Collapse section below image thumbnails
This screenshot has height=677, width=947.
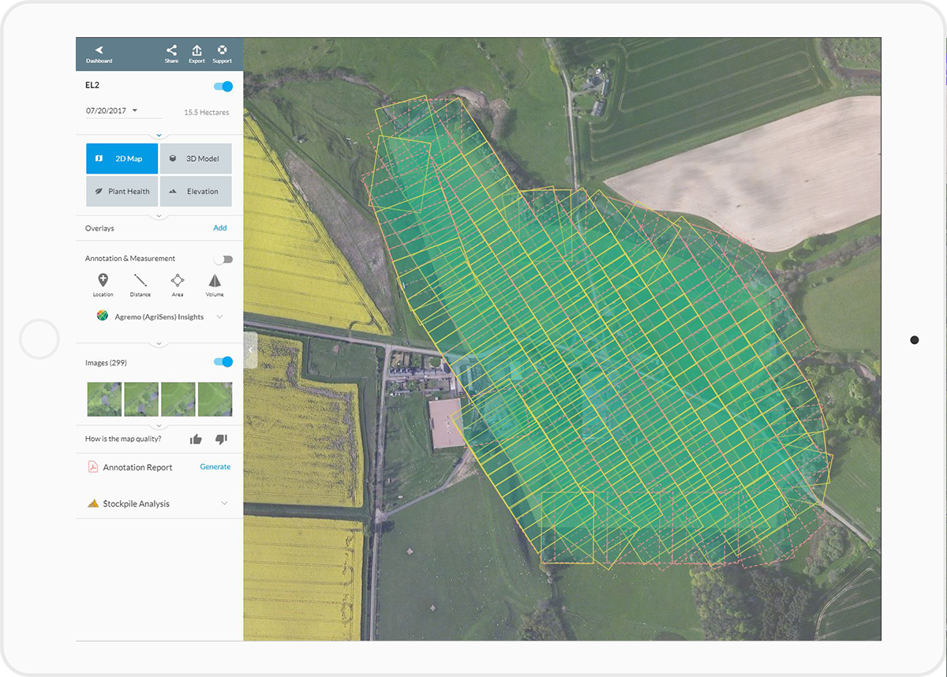point(159,426)
